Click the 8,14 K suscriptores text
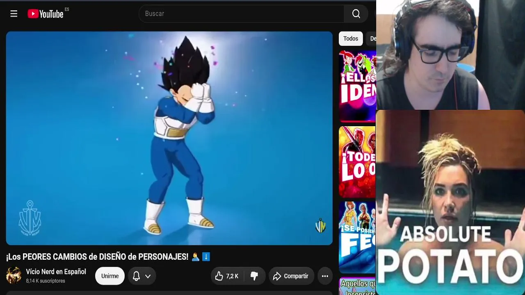 pyautogui.click(x=46, y=281)
